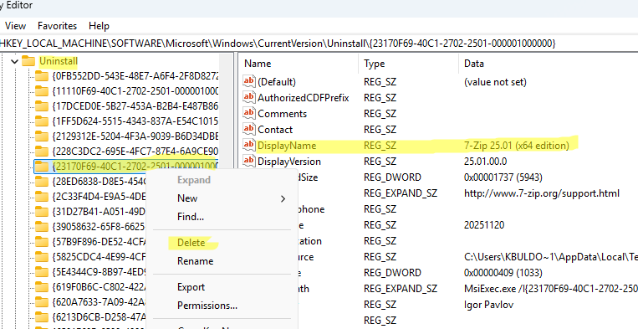
Task: Click the 25.01.00.0 version data
Action: pyautogui.click(x=486, y=162)
